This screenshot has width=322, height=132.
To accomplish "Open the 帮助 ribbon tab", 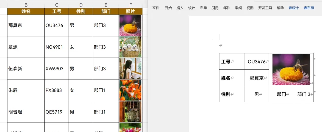I will click(x=280, y=8).
